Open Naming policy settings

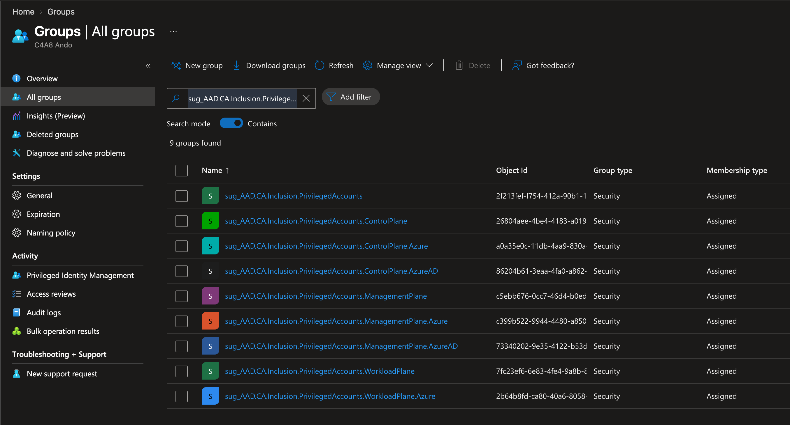(78, 233)
